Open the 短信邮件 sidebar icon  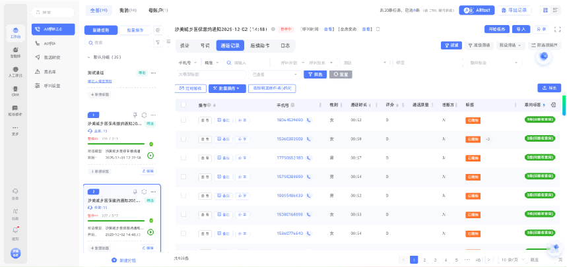[x=15, y=109]
